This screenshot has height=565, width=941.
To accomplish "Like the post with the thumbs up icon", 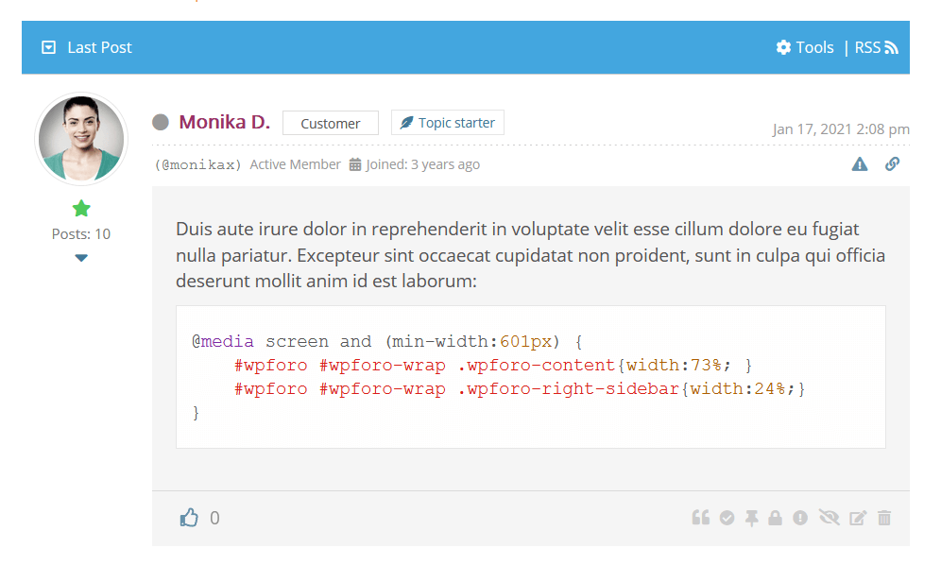I will pyautogui.click(x=189, y=518).
